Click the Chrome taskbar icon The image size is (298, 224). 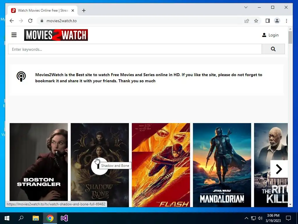[x=50, y=218]
